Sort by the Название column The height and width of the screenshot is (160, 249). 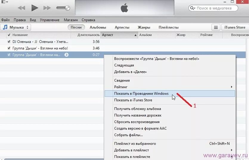coord(41,35)
